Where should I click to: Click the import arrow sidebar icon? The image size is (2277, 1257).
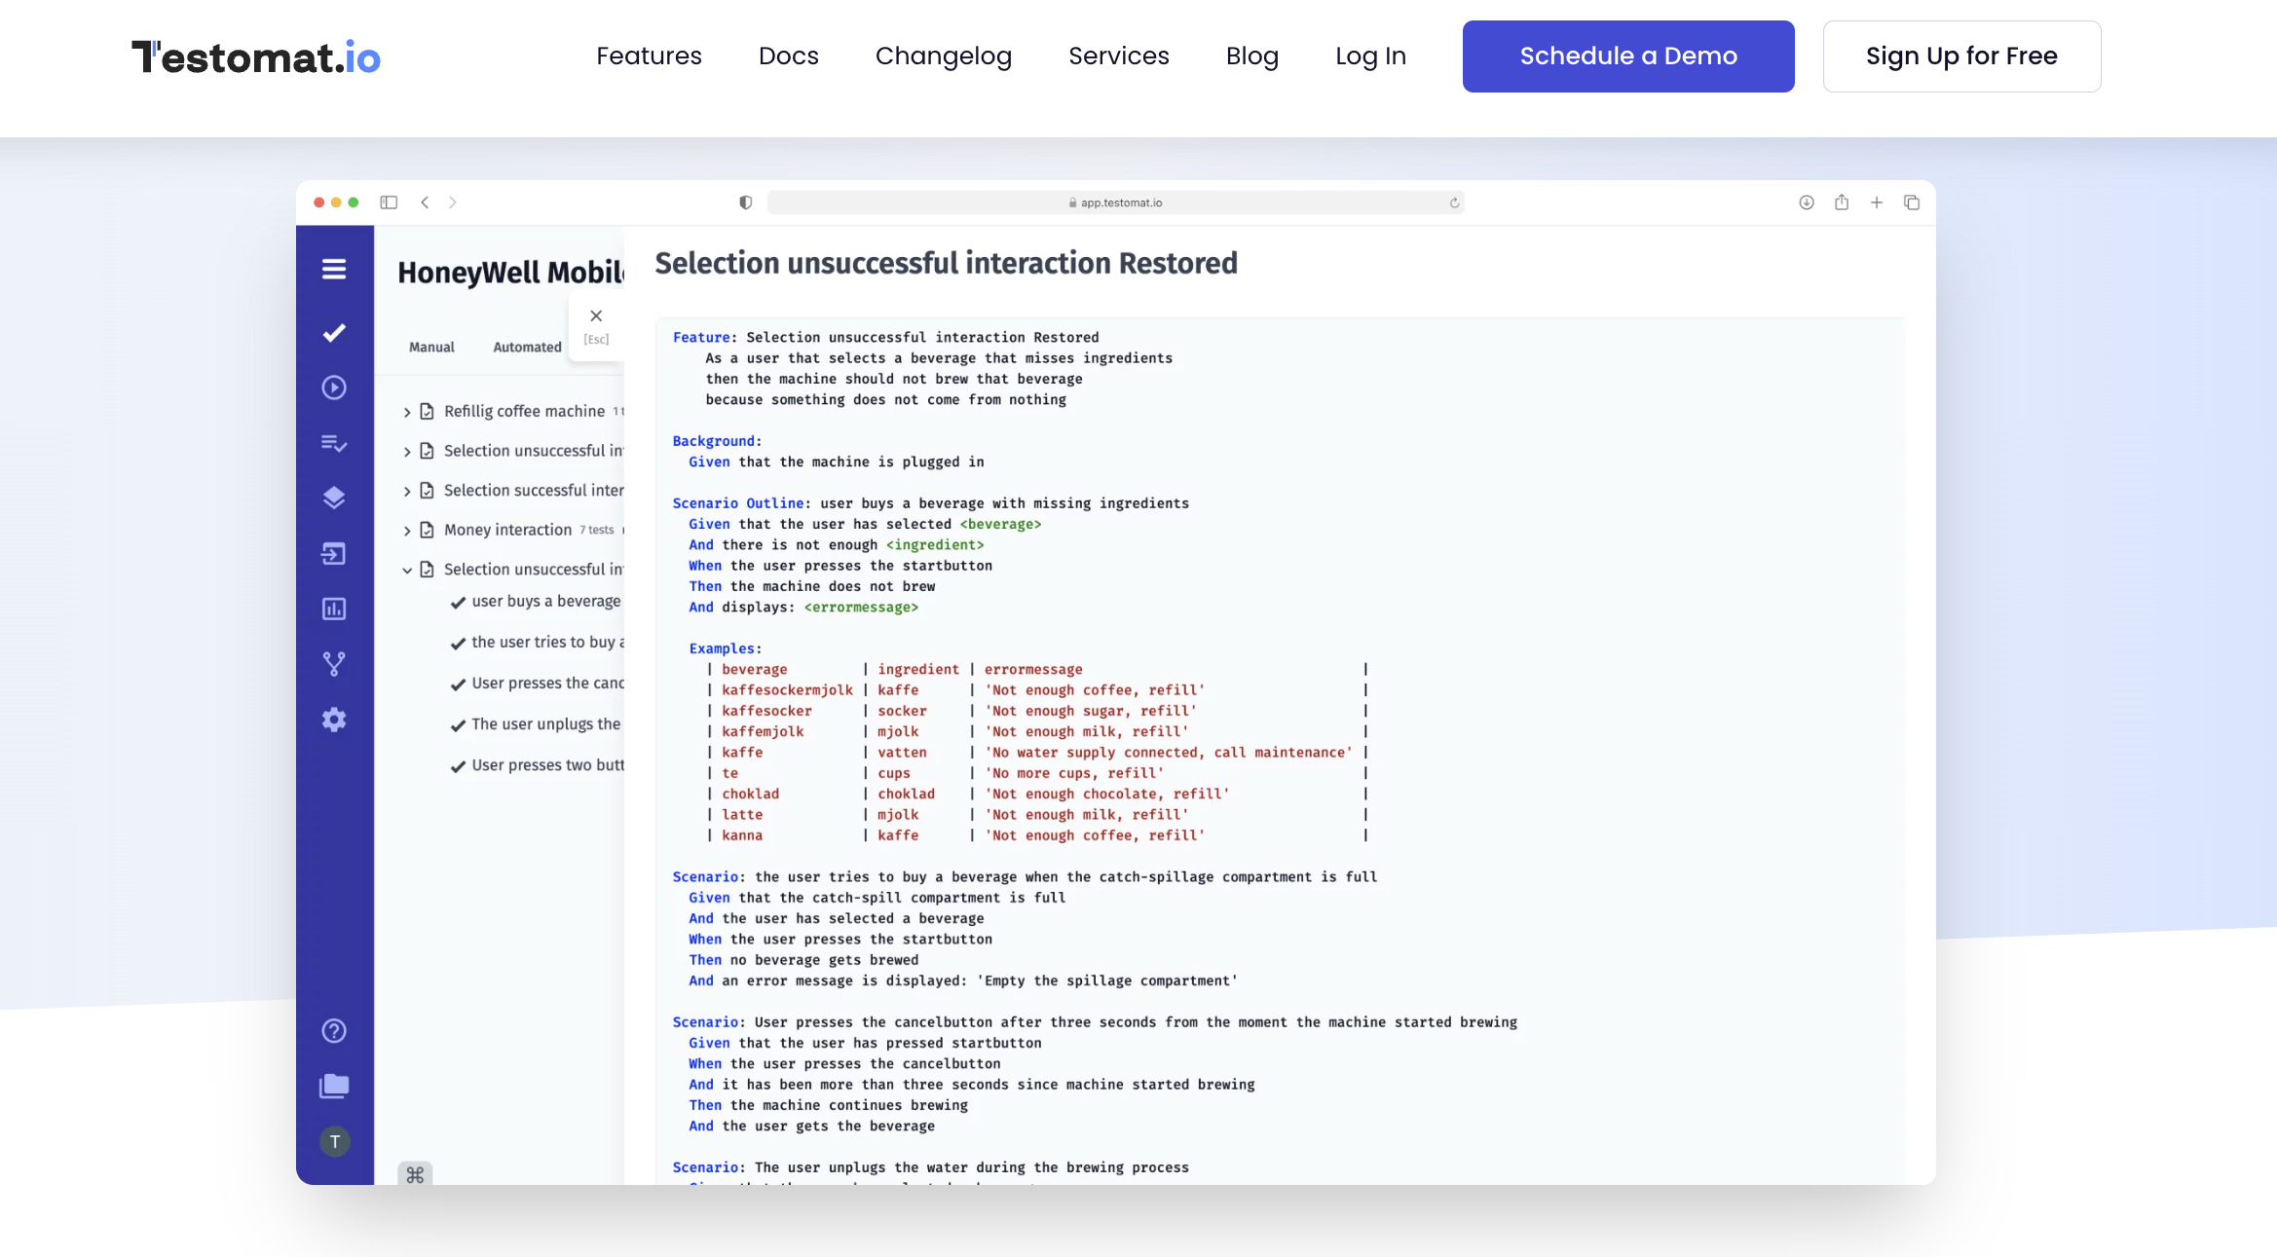[x=334, y=554]
